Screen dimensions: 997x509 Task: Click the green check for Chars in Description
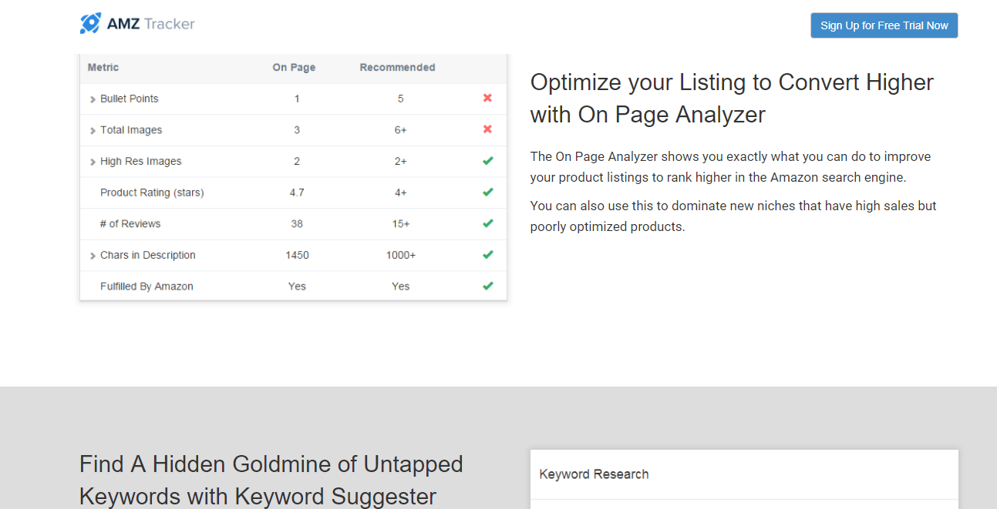click(x=487, y=254)
